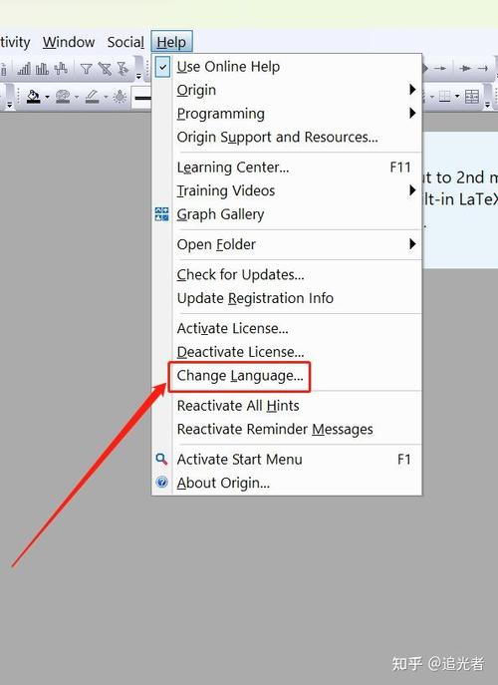Click the palette color icon in toolbar
Viewport: 498px width, 685px height.
pyautogui.click(x=64, y=96)
